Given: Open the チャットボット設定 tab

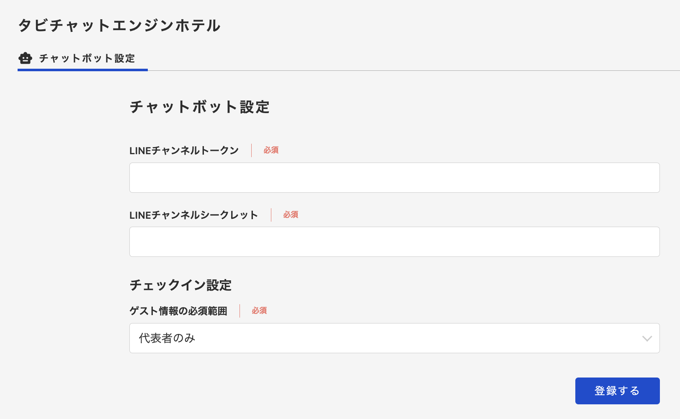Looking at the screenshot, I should click(x=87, y=58).
